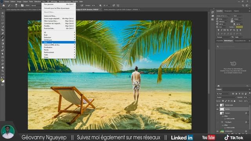Viewport: 251px width, 141px height.
Task: Hide the selected second layer eye icon
Action: (x=217, y=109)
